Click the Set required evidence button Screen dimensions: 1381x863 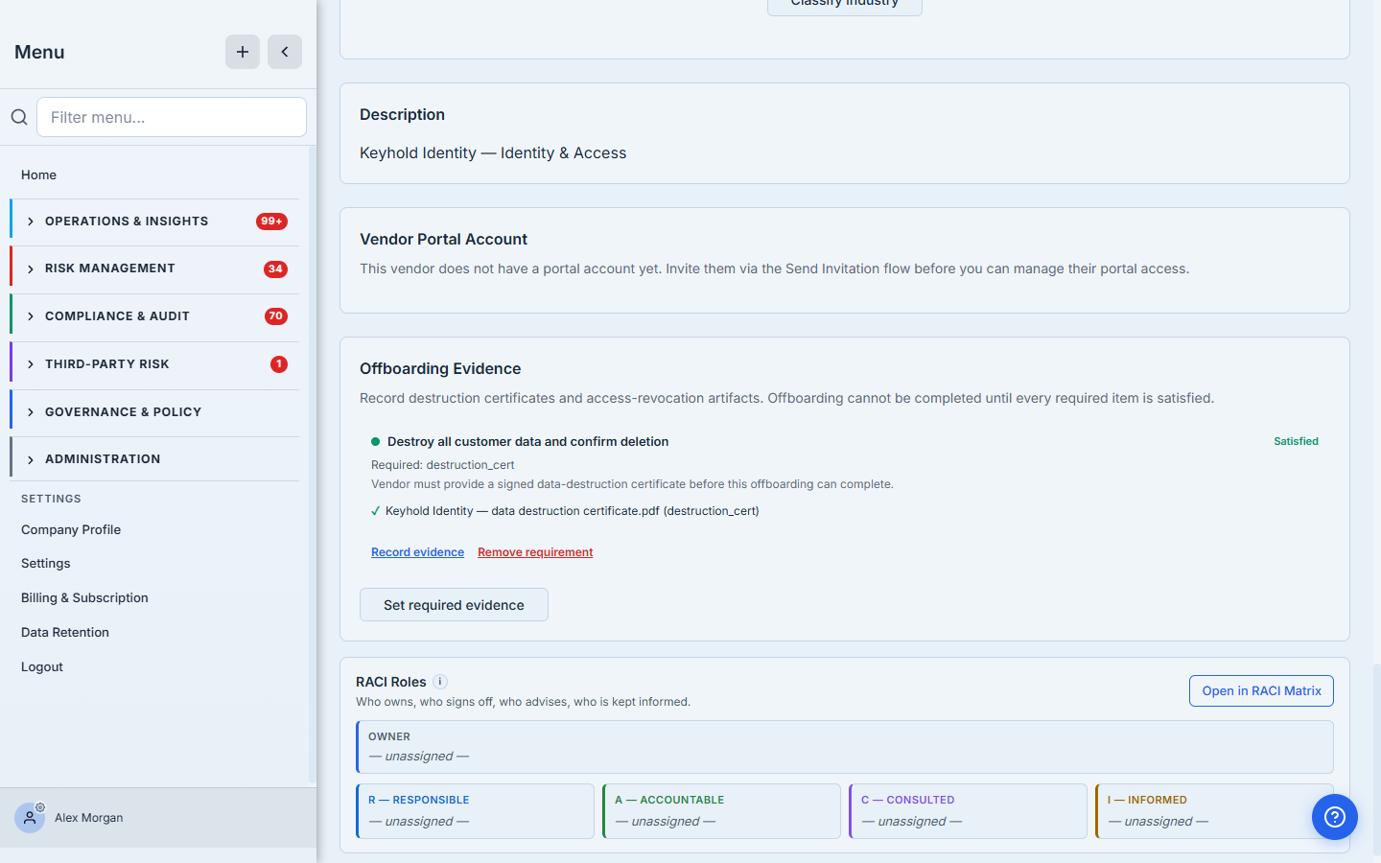click(x=454, y=605)
